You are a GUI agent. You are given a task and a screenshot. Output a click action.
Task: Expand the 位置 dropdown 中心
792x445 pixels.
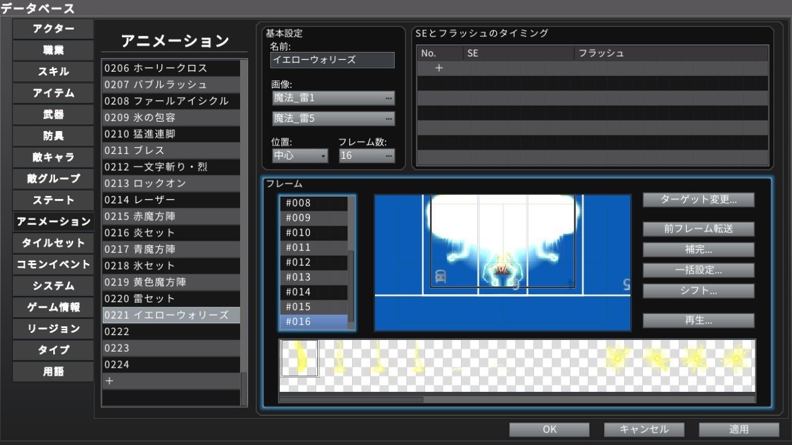299,156
